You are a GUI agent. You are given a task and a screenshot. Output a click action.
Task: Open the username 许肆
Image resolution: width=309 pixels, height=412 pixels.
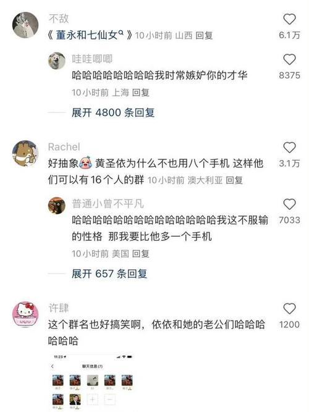pyautogui.click(x=59, y=308)
